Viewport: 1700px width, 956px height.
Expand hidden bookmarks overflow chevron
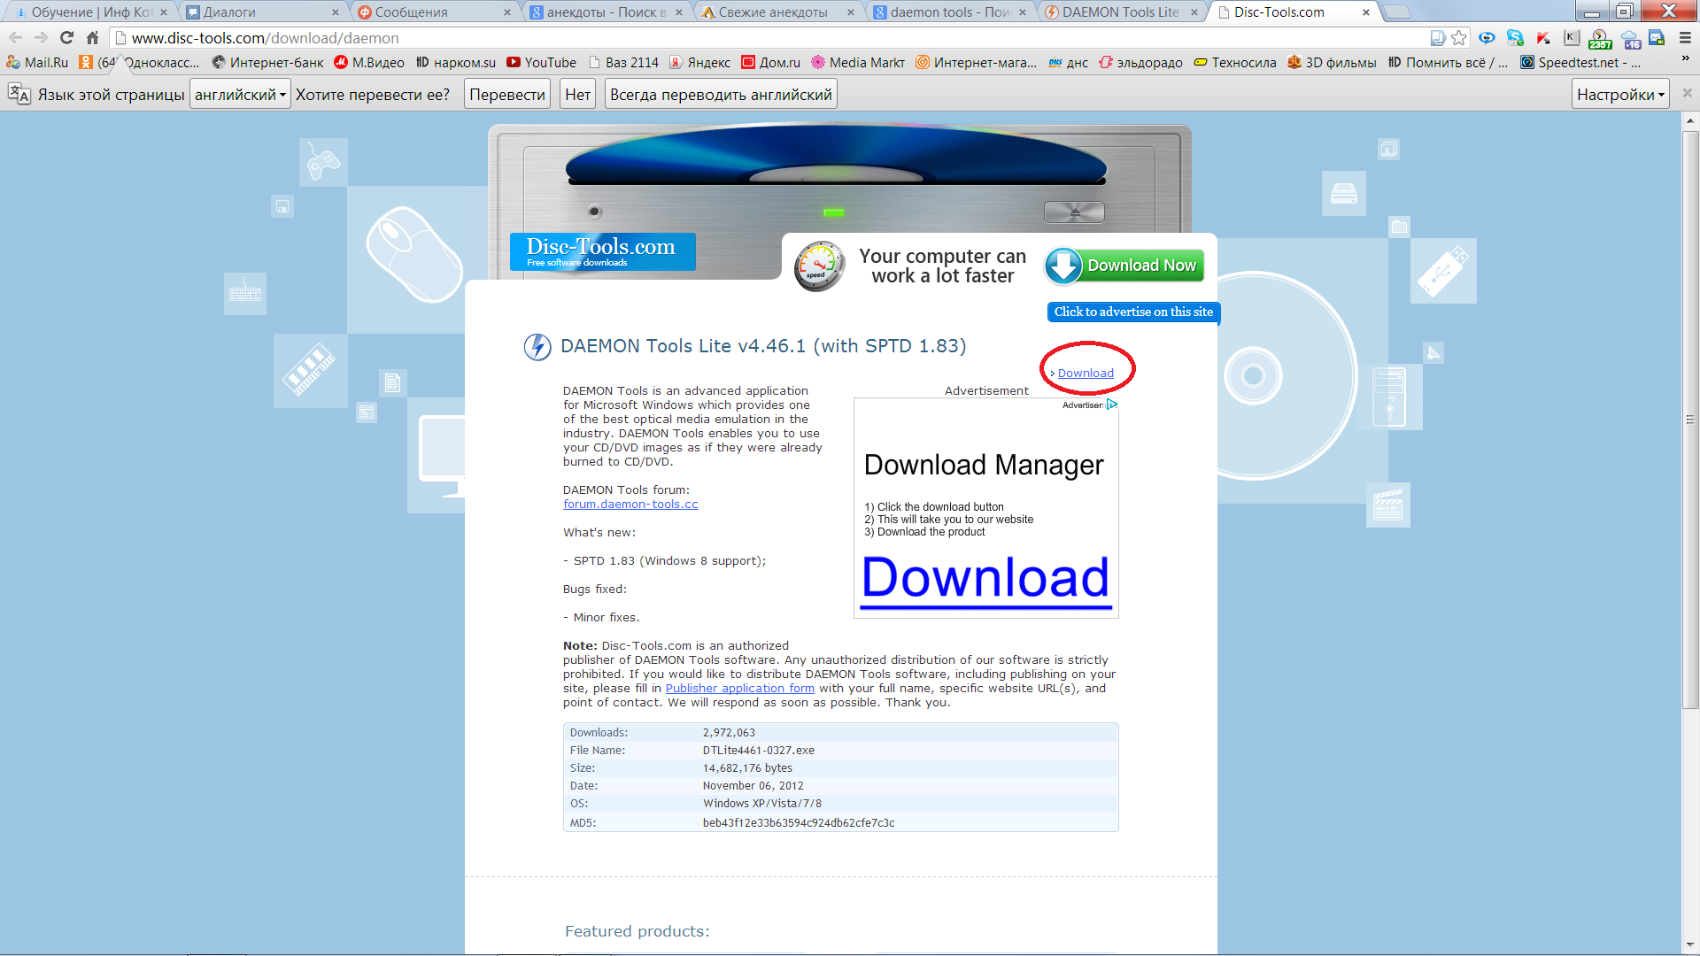1685,59
